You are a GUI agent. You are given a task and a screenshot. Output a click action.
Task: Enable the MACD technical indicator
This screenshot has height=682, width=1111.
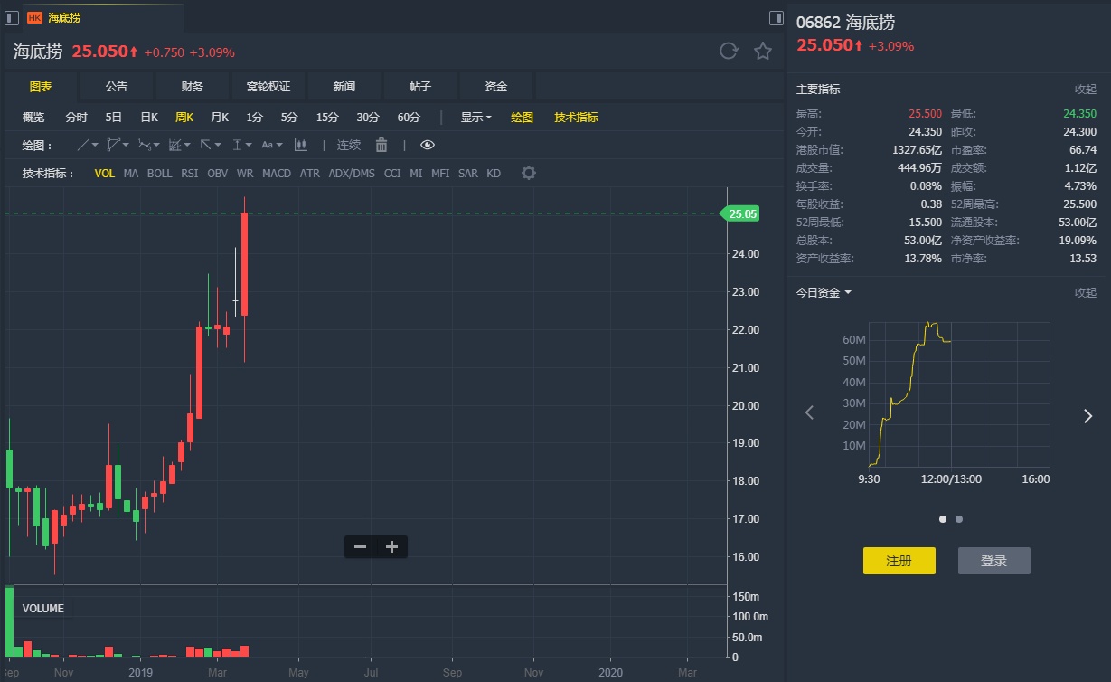(277, 173)
